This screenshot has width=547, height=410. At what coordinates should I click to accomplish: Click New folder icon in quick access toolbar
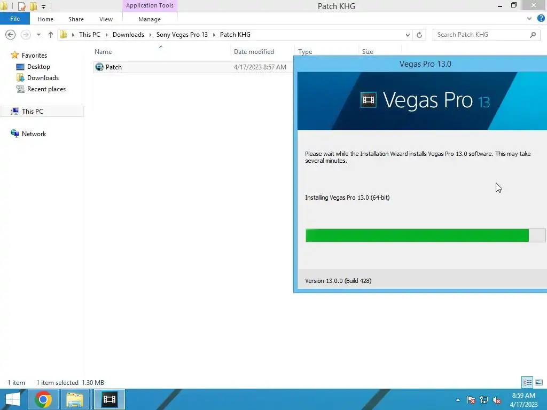33,6
